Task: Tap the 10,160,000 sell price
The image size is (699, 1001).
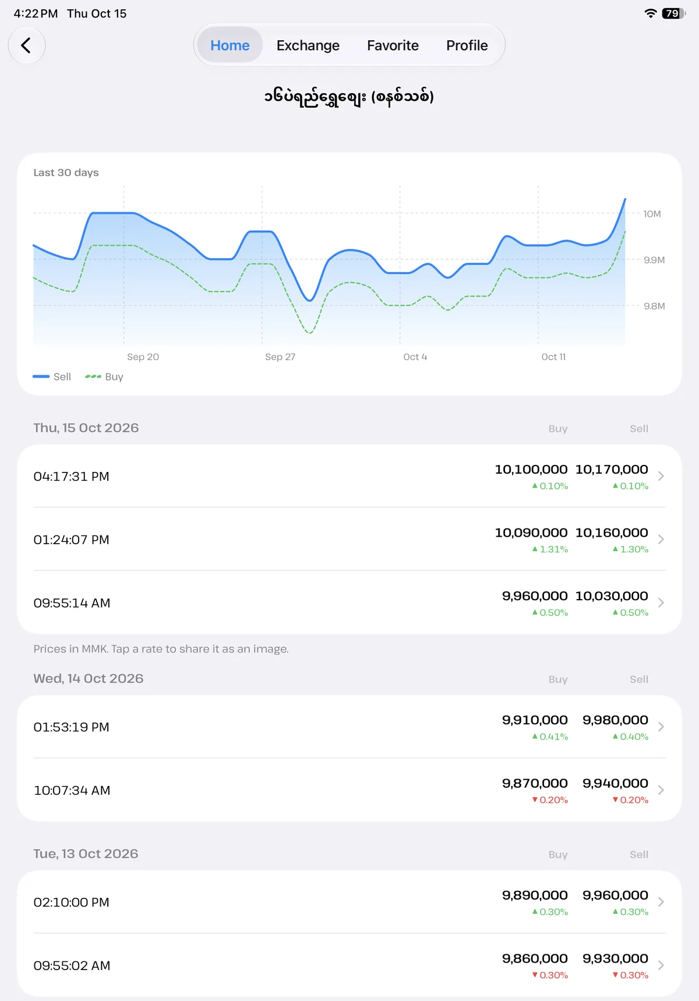Action: (x=612, y=533)
